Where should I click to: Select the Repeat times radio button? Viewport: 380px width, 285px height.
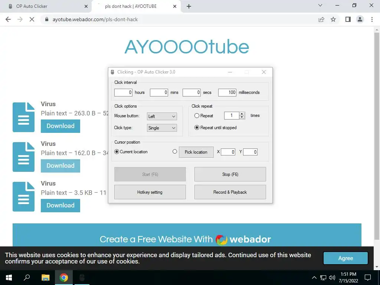(x=197, y=116)
